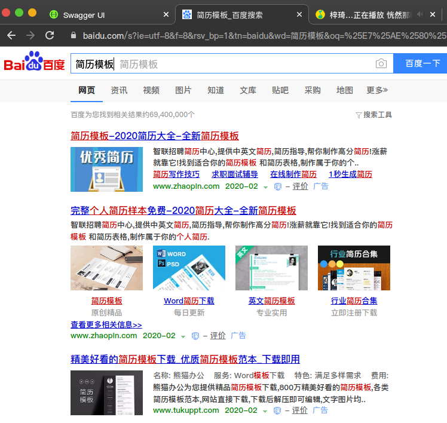
Task: Open the 1秒生成简历 sublink
Action: [350, 174]
